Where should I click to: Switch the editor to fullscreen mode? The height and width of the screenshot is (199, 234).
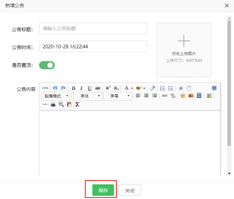[214, 88]
